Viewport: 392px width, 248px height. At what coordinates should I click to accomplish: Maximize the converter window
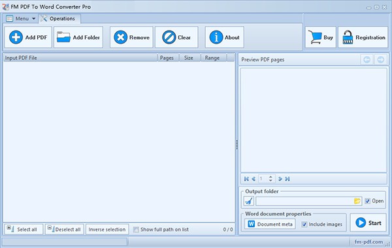point(376,7)
